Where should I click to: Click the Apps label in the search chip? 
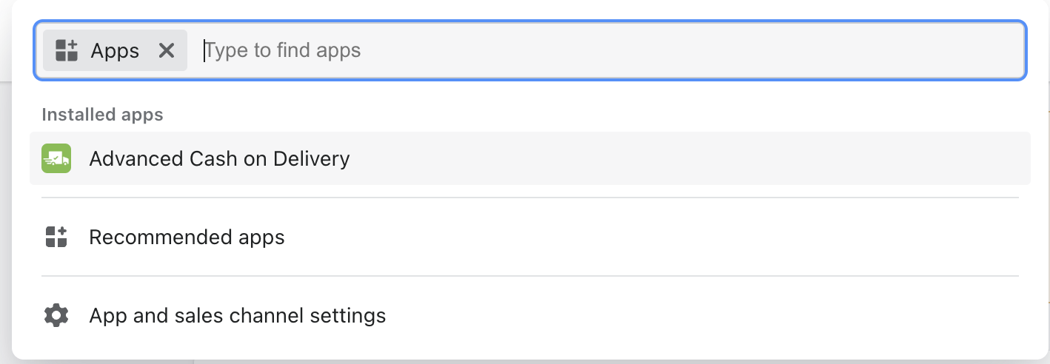(115, 50)
